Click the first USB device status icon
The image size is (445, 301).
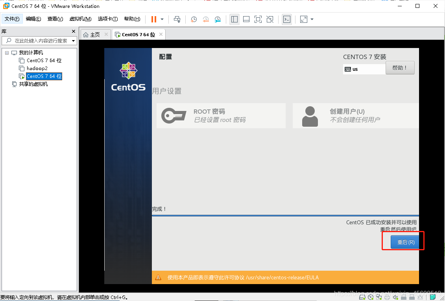click(x=404, y=297)
